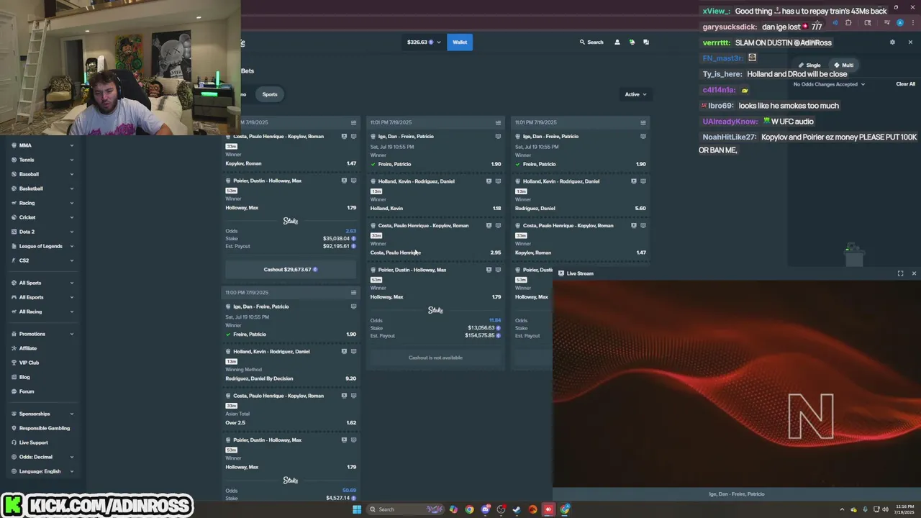The image size is (921, 518).
Task: Open menu icon on middle 11:01 PM bet card
Action: [498, 122]
